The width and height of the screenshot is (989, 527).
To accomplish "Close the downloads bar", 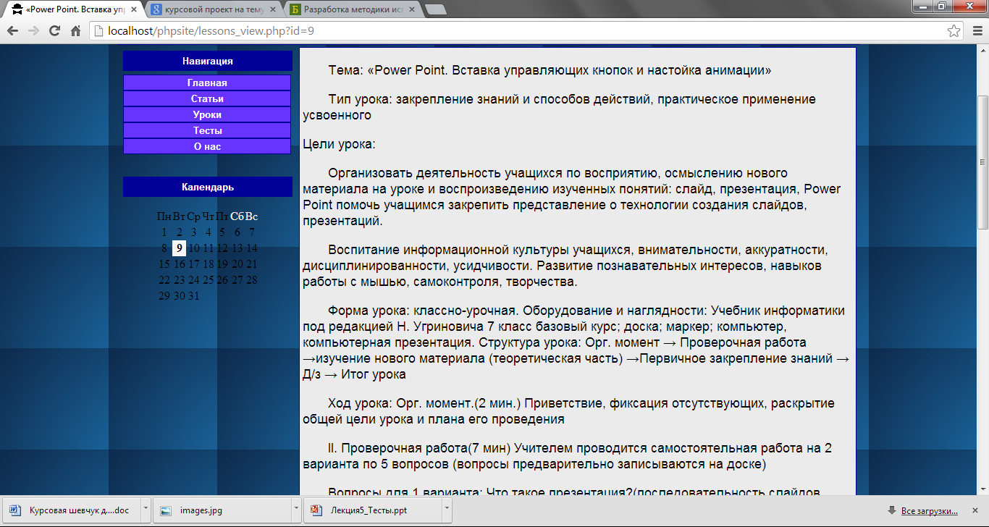I will (x=977, y=510).
